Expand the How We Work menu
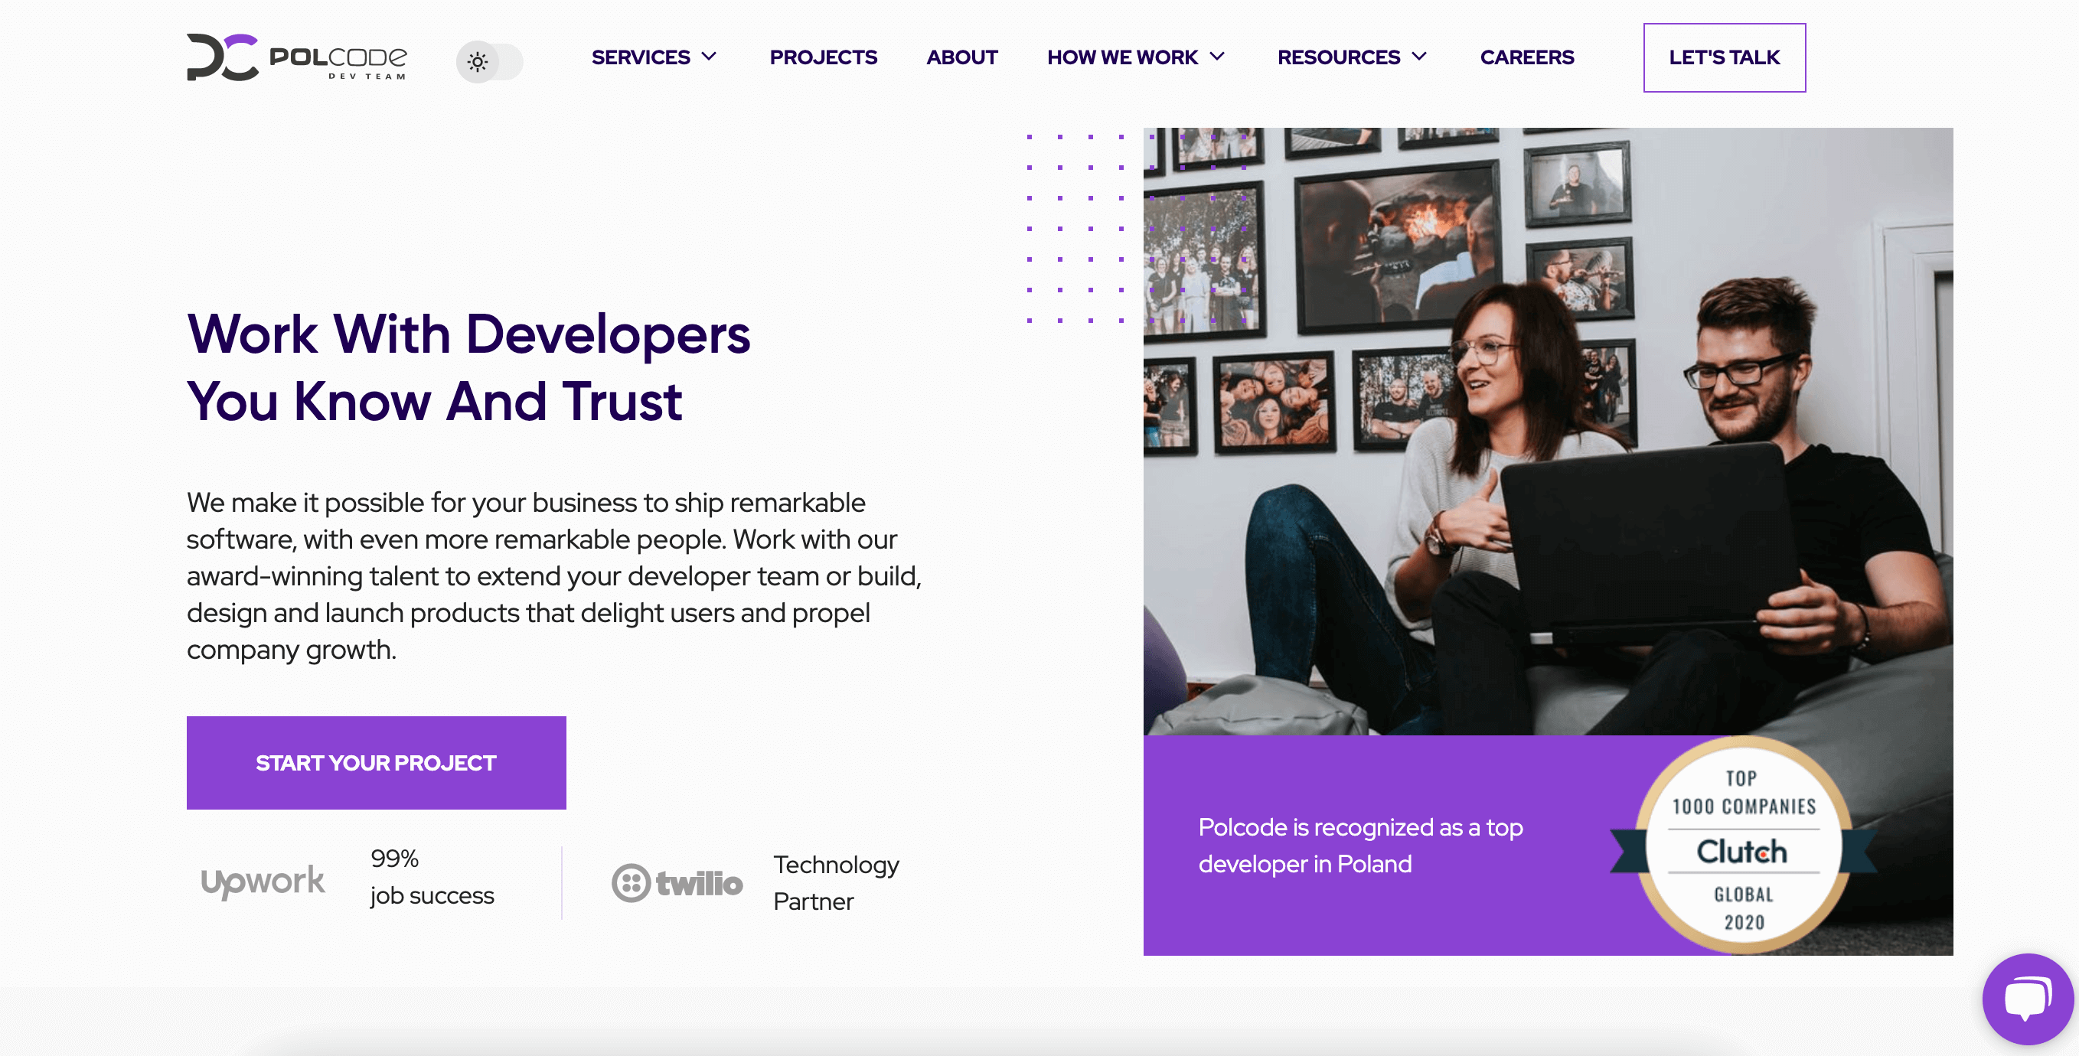 coord(1137,57)
